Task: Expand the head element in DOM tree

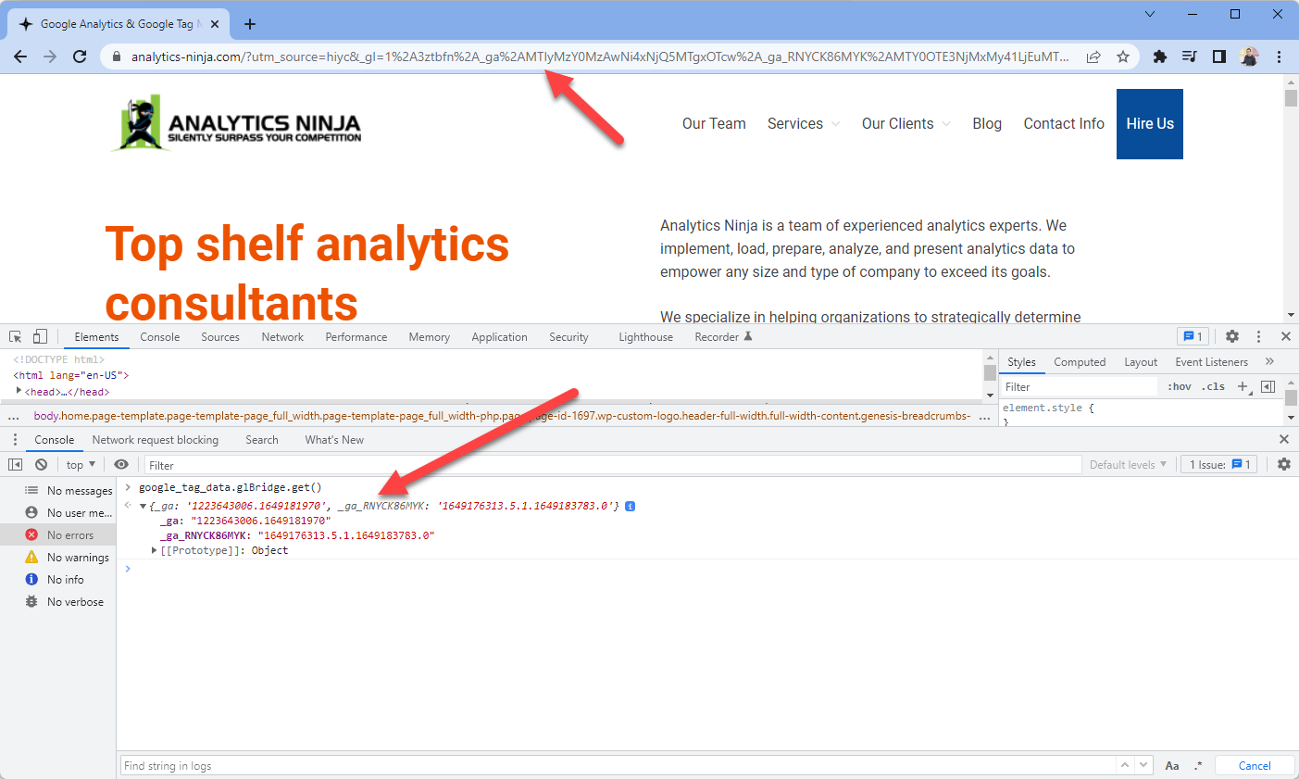Action: pos(19,392)
